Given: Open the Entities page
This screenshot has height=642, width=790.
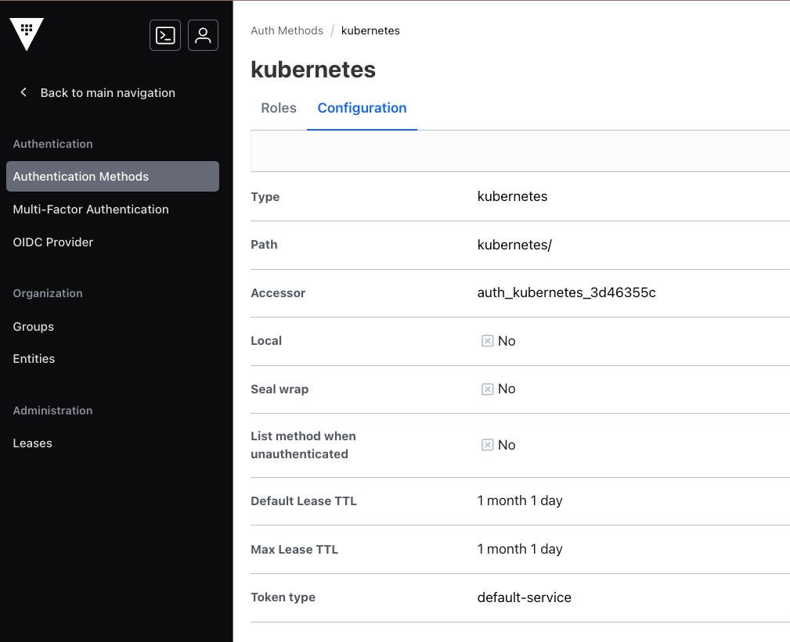Looking at the screenshot, I should point(34,359).
